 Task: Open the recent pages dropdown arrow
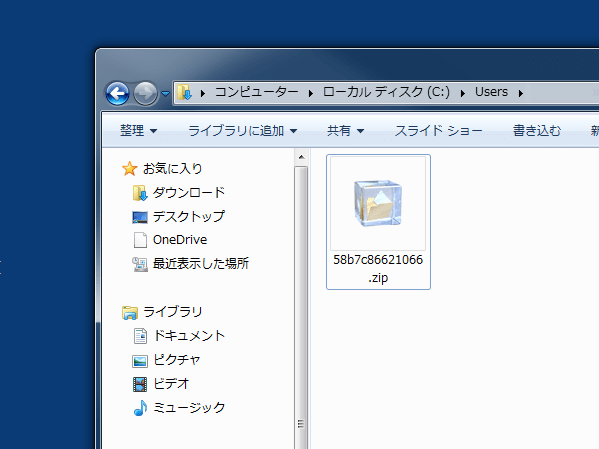coord(165,93)
